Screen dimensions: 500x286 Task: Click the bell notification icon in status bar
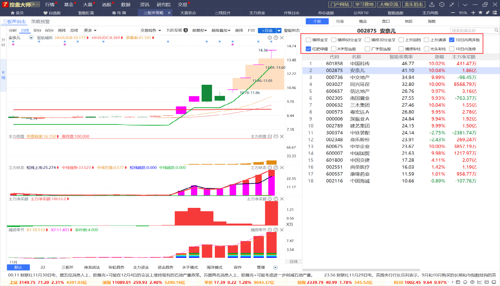click(x=465, y=282)
